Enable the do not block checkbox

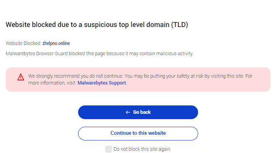tap(109, 149)
